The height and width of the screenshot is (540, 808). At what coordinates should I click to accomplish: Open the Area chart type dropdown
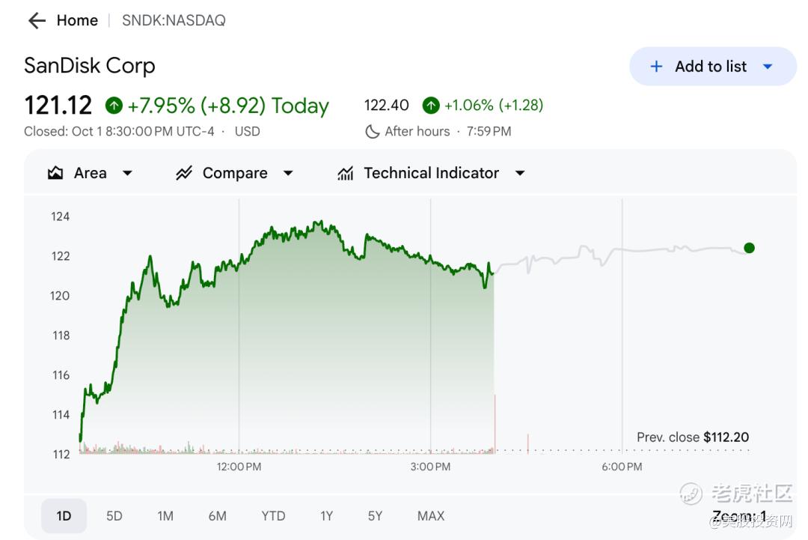[x=127, y=173]
